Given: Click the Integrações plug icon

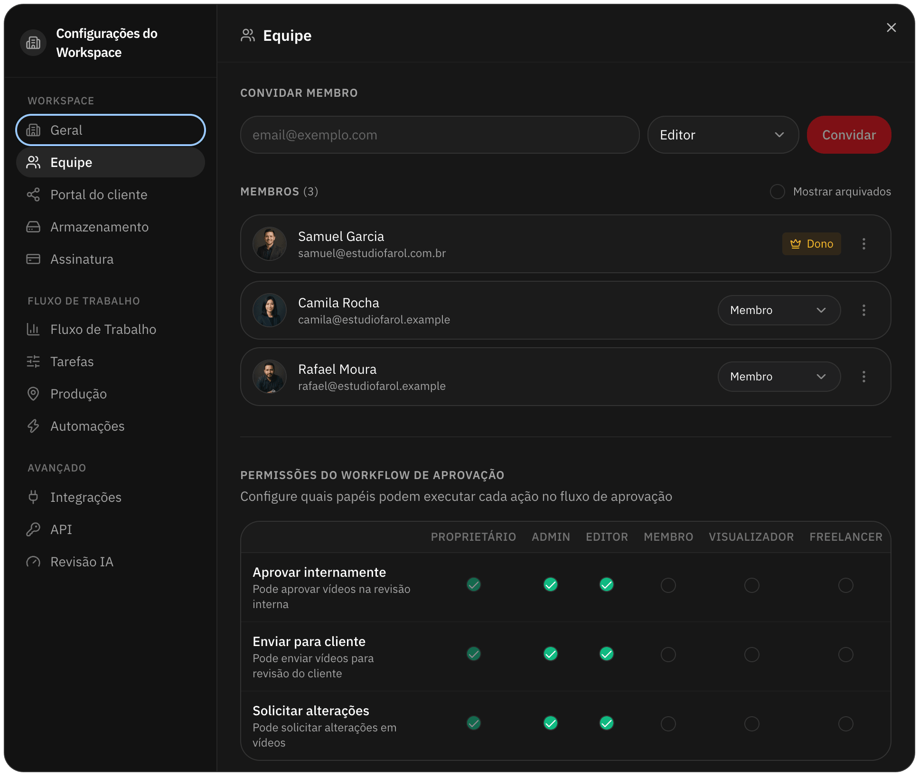Looking at the screenshot, I should [33, 497].
